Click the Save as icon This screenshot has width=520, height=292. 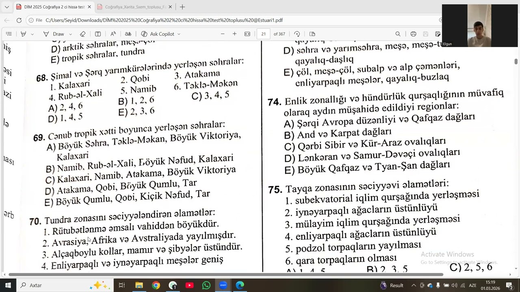[x=438, y=34]
